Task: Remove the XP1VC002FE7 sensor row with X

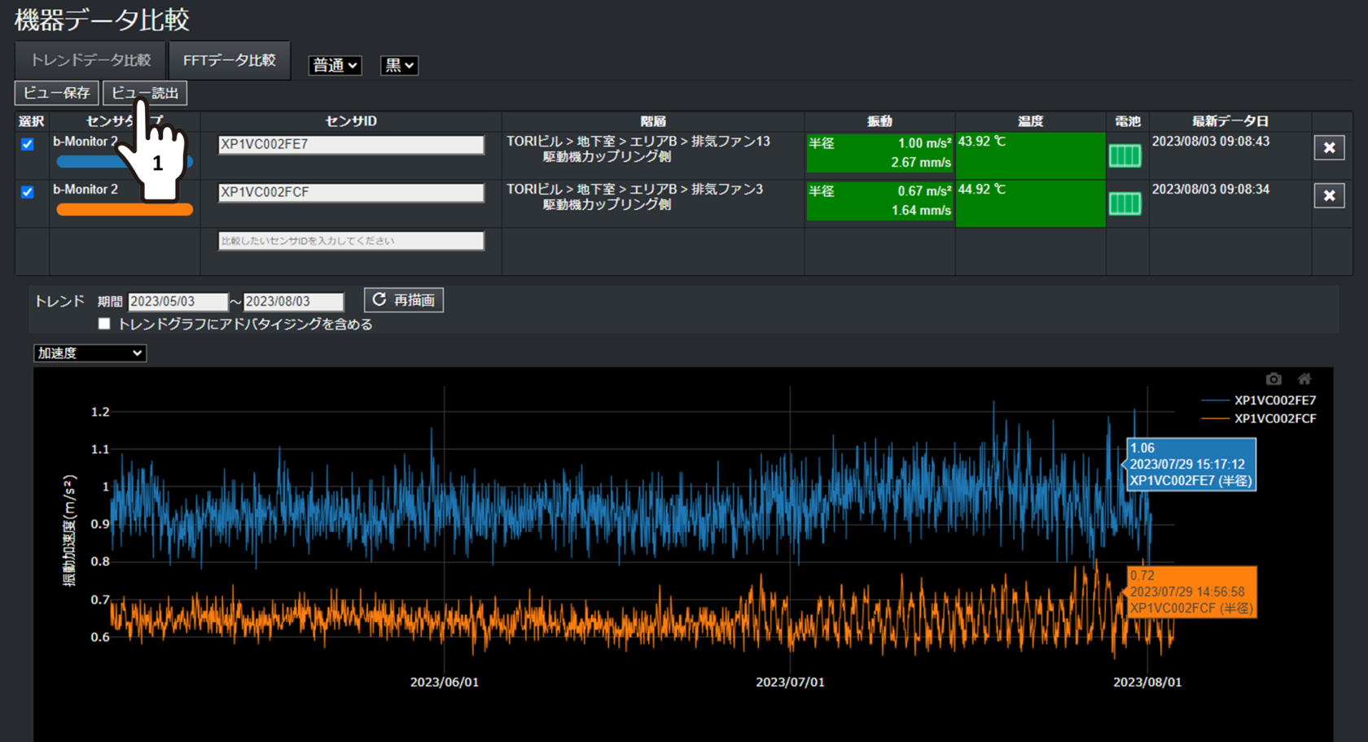Action: [1329, 148]
